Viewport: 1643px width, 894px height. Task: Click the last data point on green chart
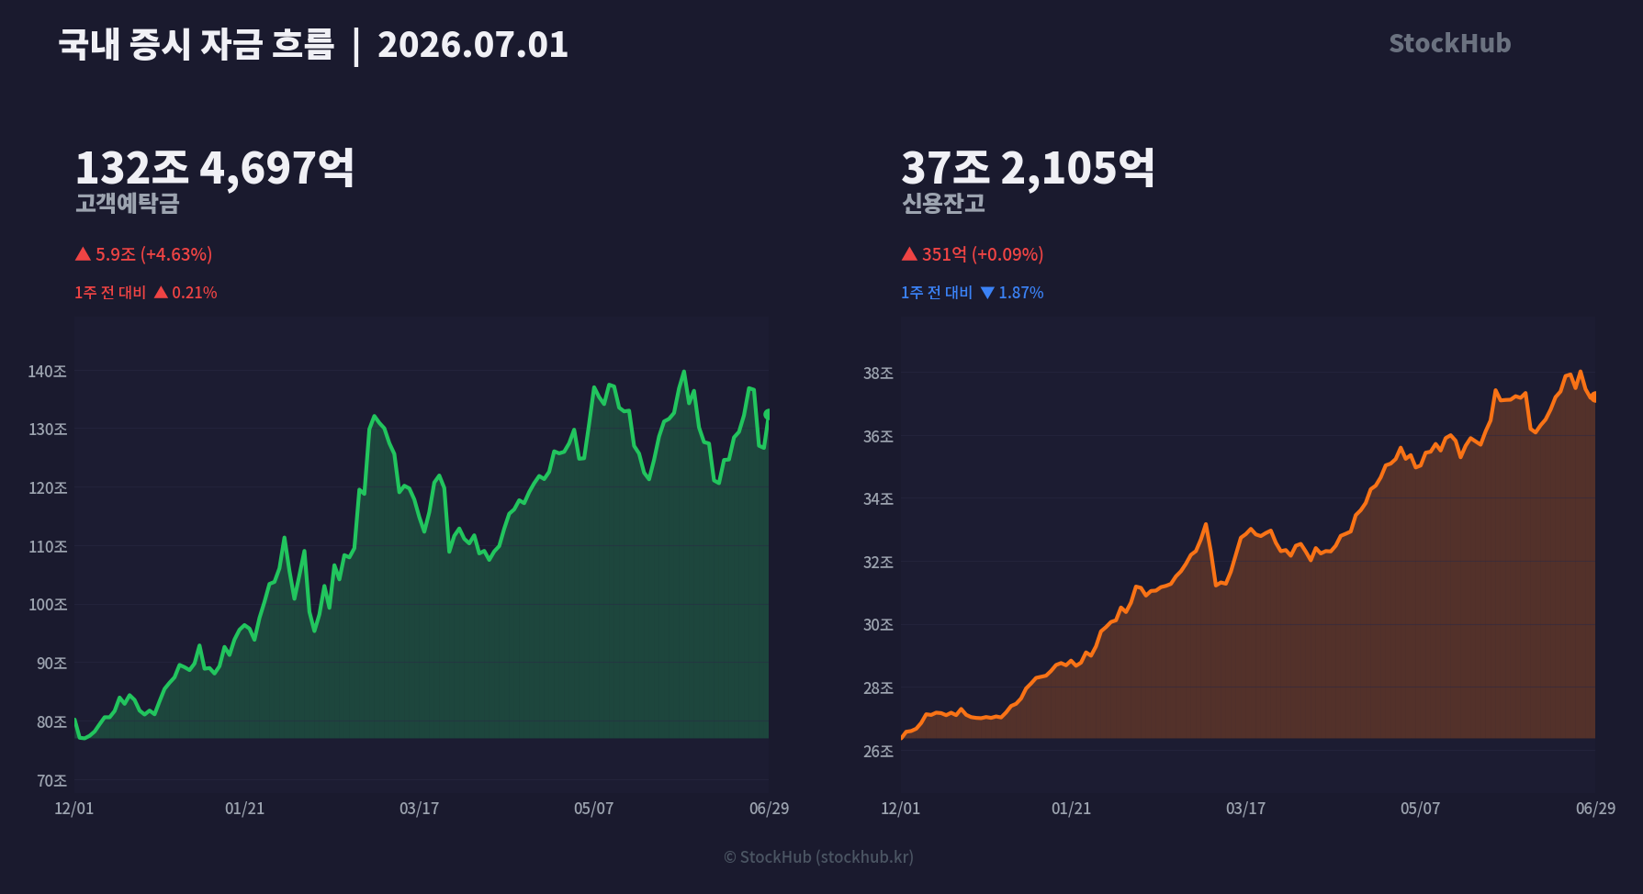[768, 415]
